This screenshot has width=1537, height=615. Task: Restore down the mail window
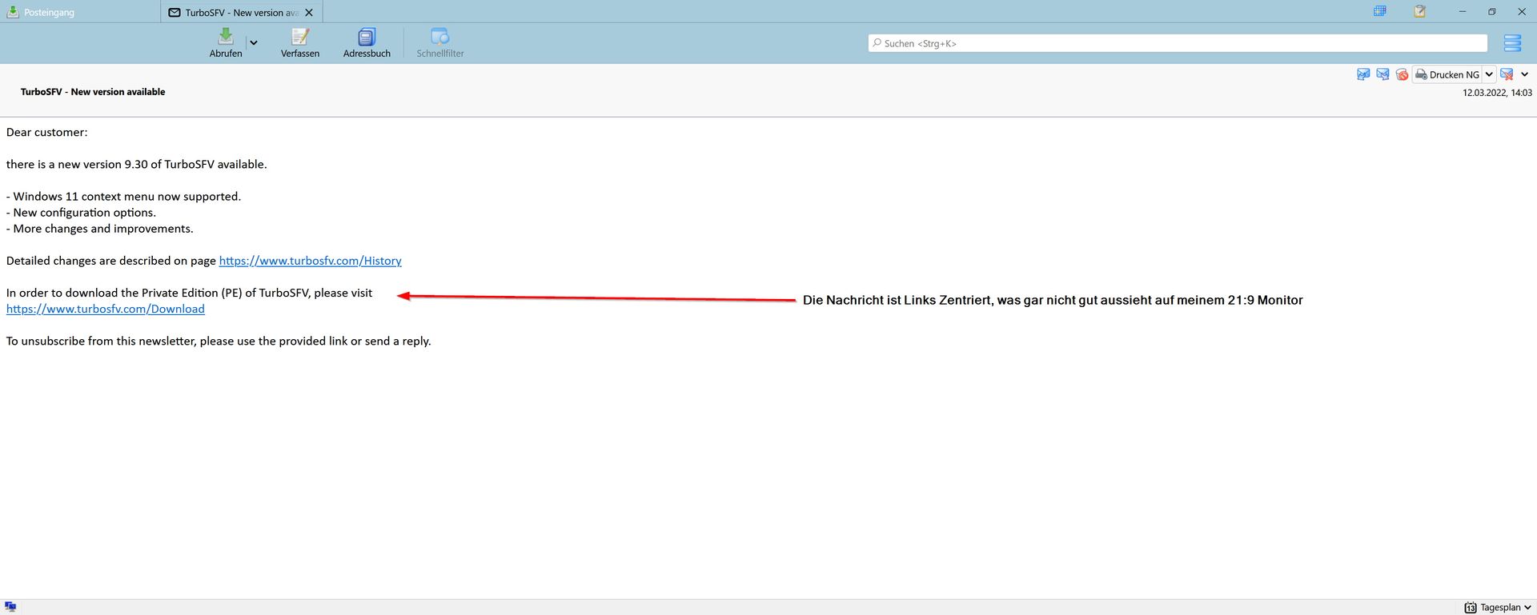1492,11
